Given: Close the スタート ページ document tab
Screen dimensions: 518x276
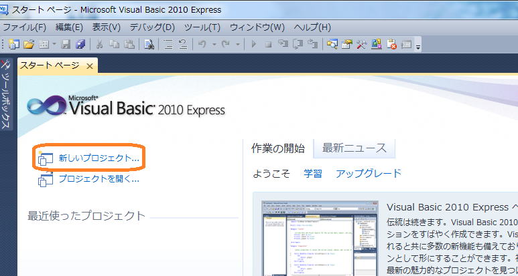Looking at the screenshot, I should tap(90, 65).
